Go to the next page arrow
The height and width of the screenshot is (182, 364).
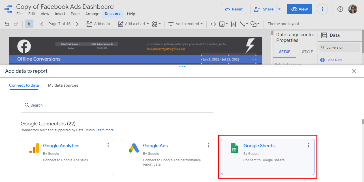(76, 24)
